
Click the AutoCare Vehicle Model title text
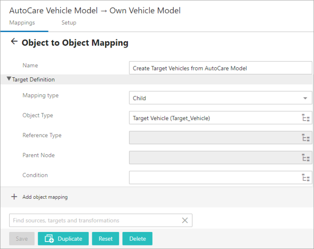pyautogui.click(x=53, y=10)
